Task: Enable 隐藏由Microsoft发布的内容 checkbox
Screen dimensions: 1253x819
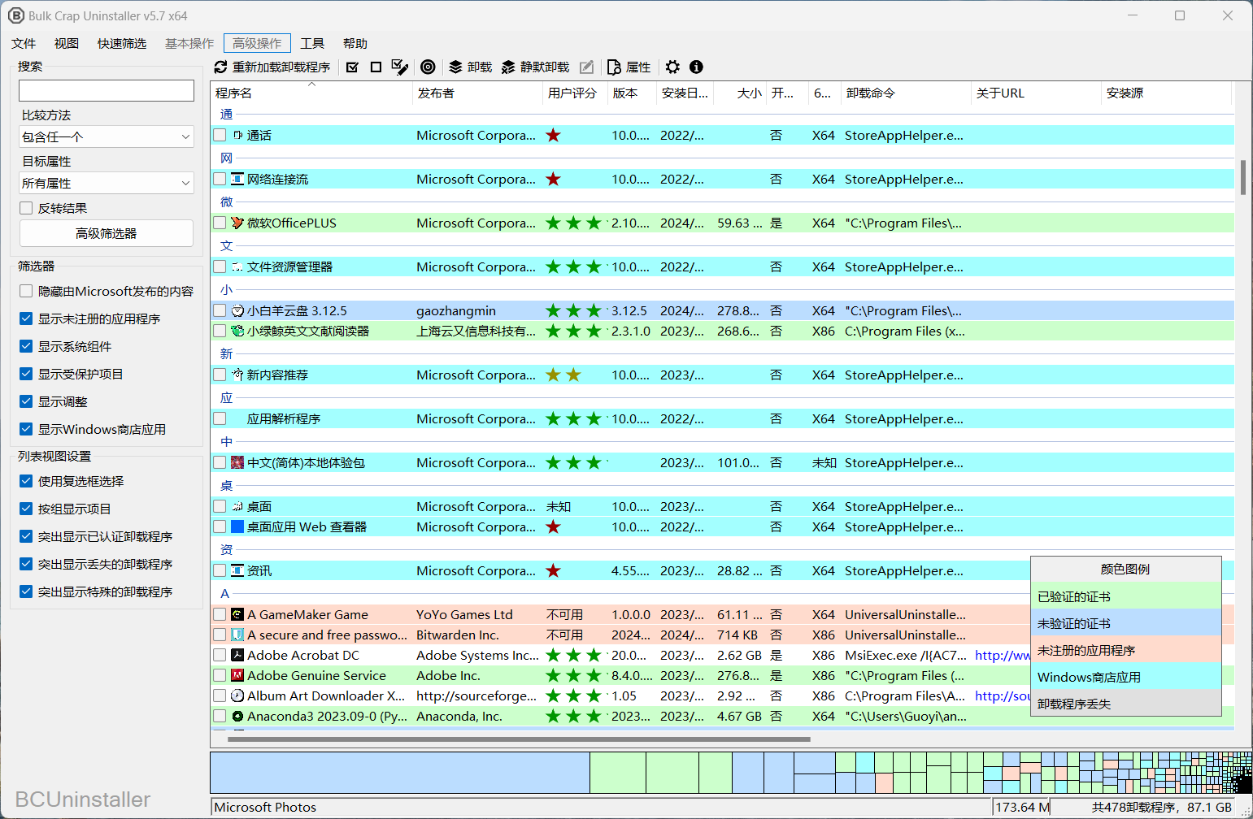Action: (x=26, y=291)
